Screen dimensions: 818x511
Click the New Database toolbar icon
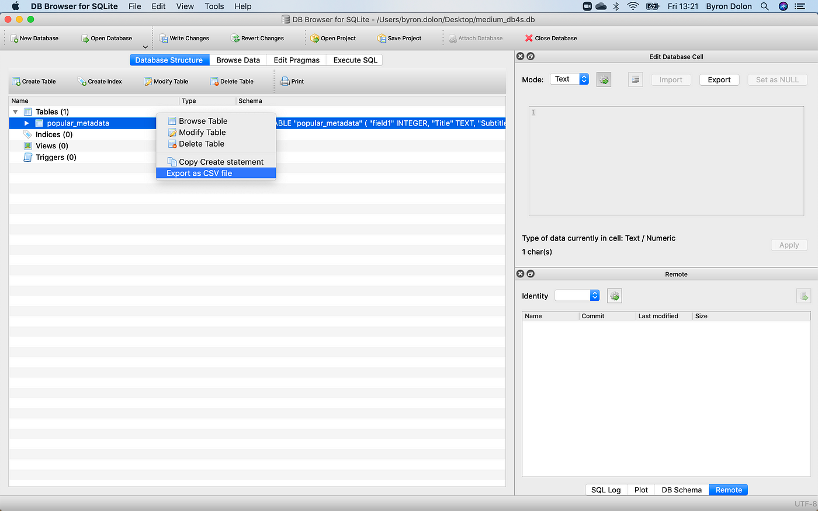pos(15,39)
